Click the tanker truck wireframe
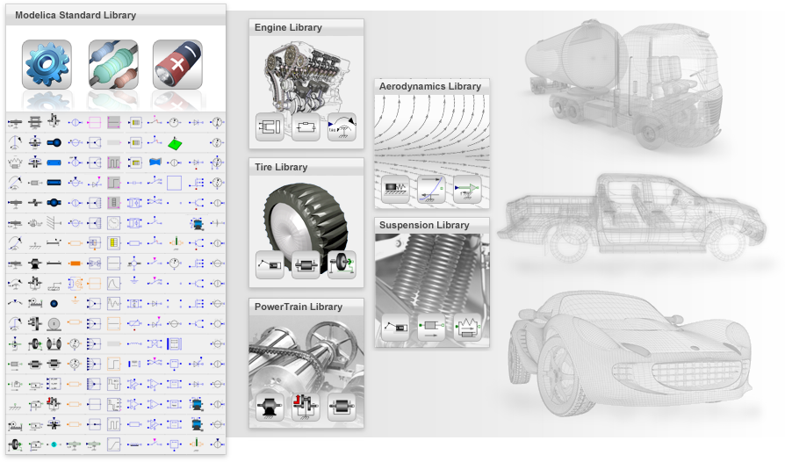Viewport: 785px width, 462px height. pos(623,85)
